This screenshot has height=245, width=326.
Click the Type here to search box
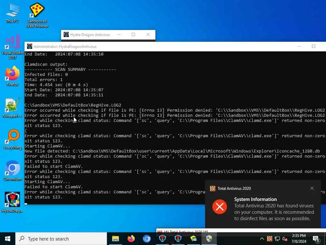coord(61,239)
